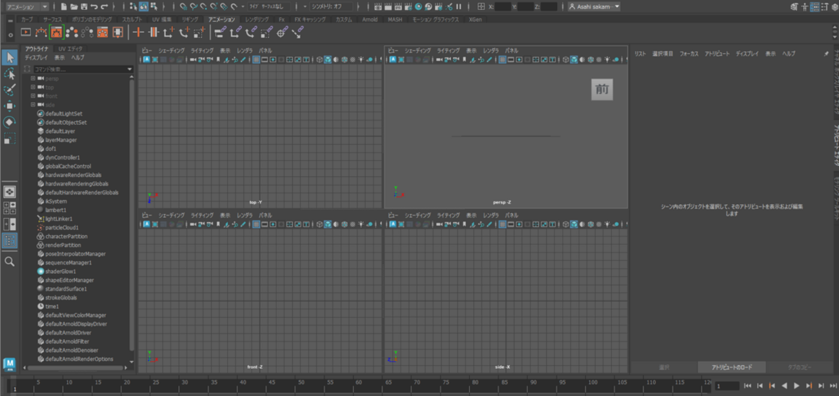Screen dimensions: 839x396
Task: Click the Save Scene icon
Action: click(84, 6)
